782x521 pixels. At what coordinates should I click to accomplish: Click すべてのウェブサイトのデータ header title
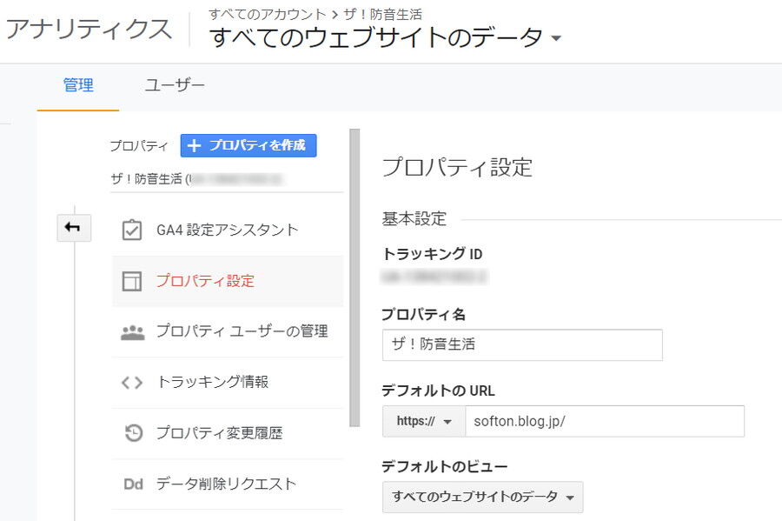pyautogui.click(x=376, y=38)
